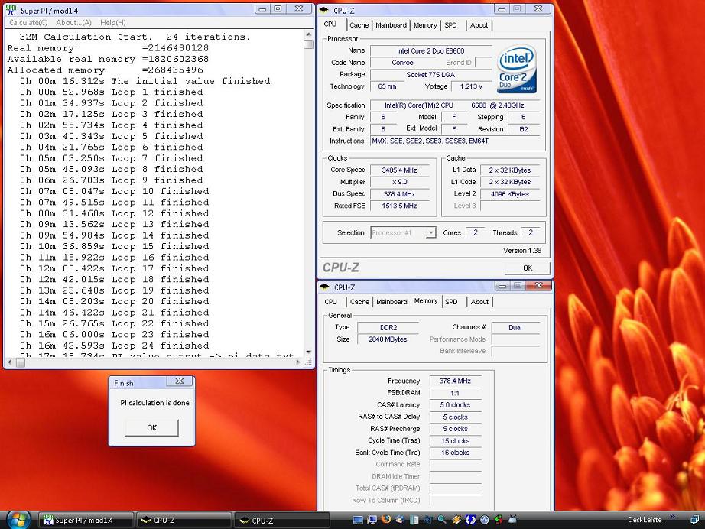Viewport: 705px width, 529px height.
Task: Click the magnifier icon in the taskbar
Action: [x=443, y=520]
